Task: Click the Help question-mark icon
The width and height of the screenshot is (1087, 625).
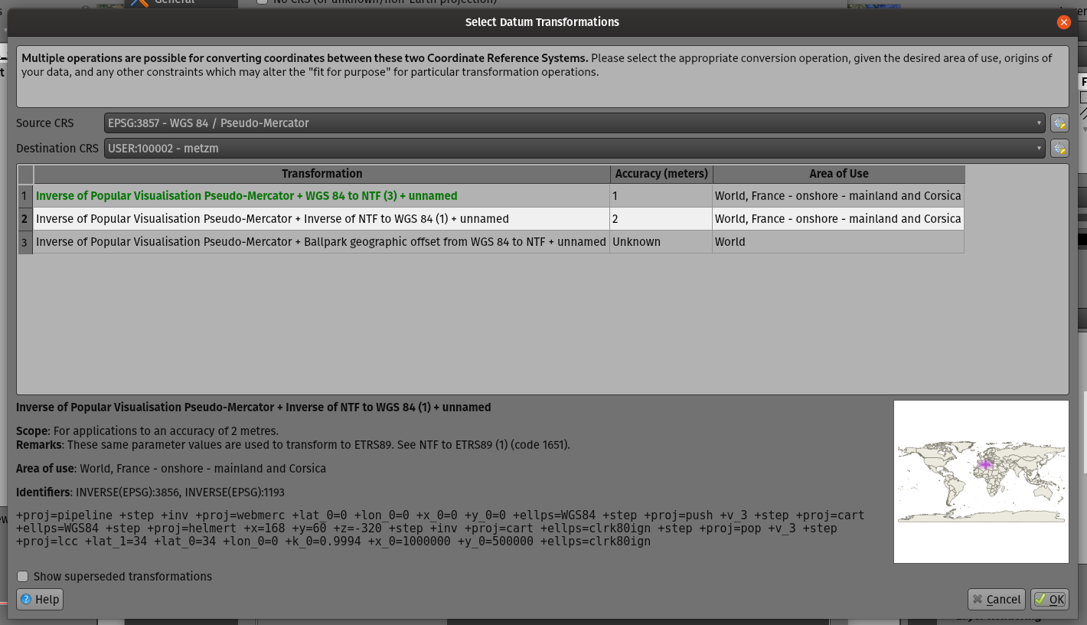Action: click(x=28, y=599)
